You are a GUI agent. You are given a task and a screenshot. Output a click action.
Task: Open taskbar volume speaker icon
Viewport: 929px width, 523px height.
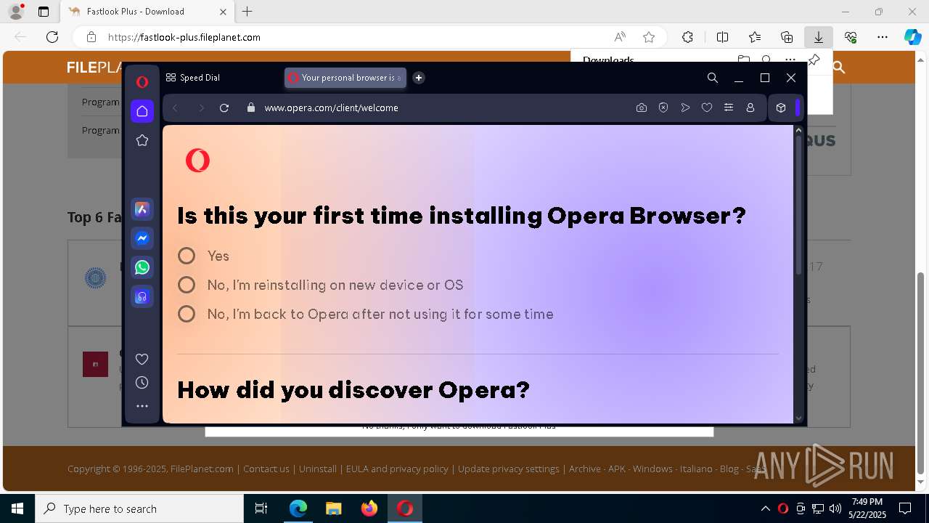click(835, 508)
